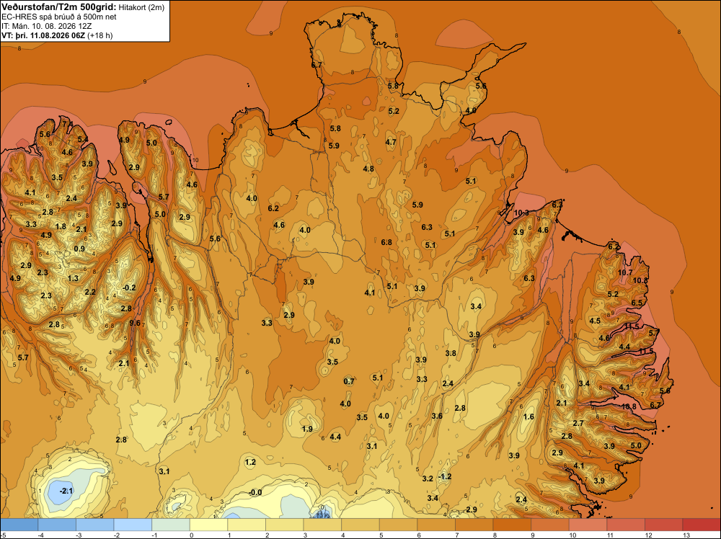721x539 pixels.
Task: Click the temperature value 3.6
Action: coord(437,416)
